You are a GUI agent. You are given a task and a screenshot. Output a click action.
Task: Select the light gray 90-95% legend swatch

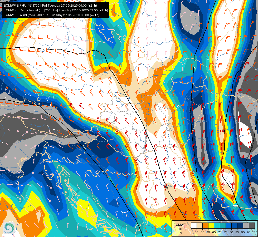coord(246,225)
